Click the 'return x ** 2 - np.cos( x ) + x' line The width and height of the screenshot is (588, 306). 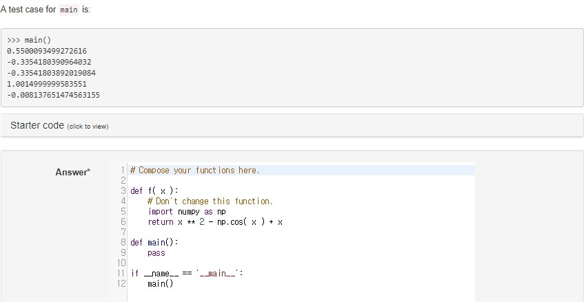coord(215,222)
